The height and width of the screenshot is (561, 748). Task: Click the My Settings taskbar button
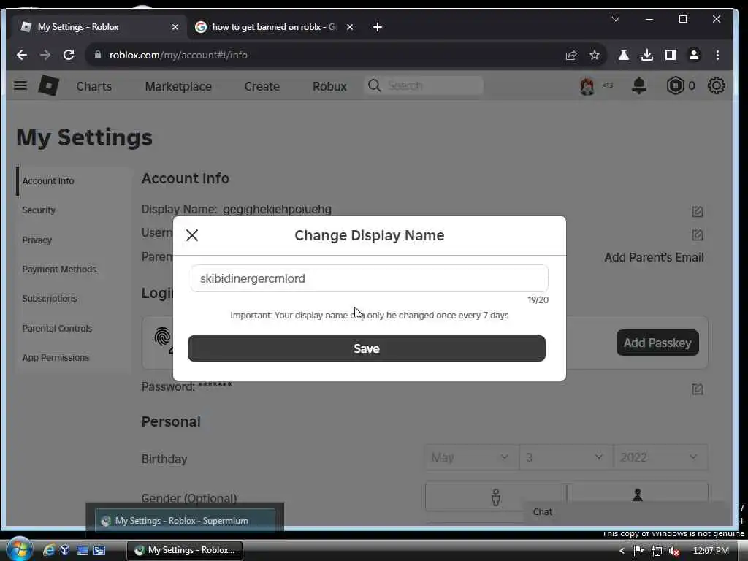185,550
